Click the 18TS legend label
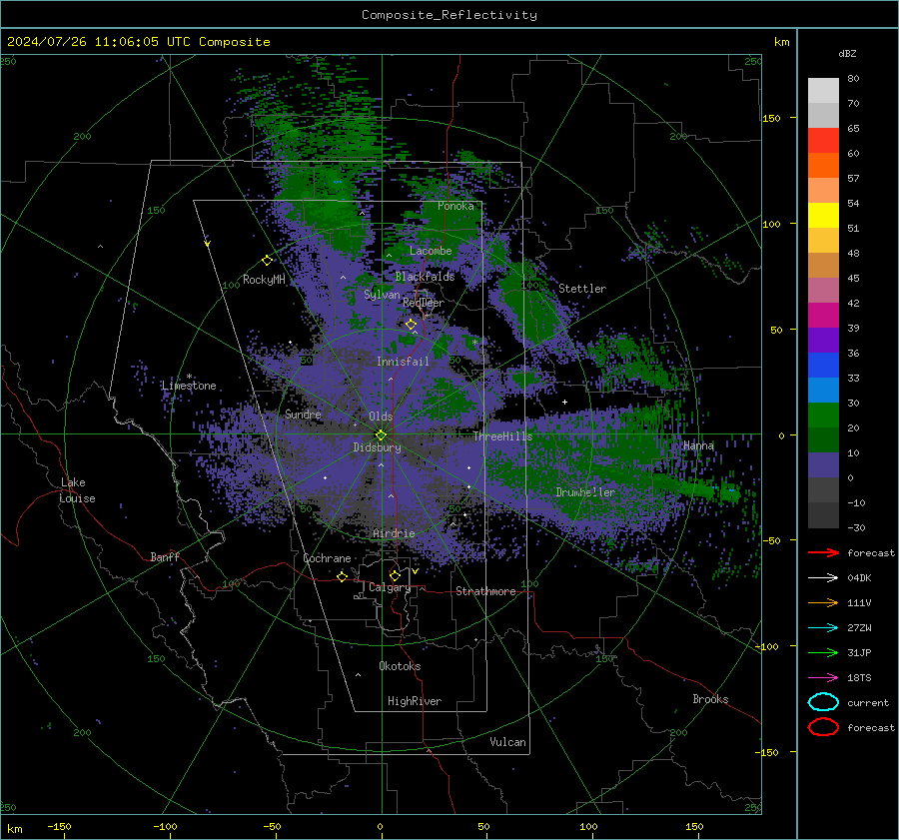Viewport: 899px width, 840px height. tap(859, 678)
